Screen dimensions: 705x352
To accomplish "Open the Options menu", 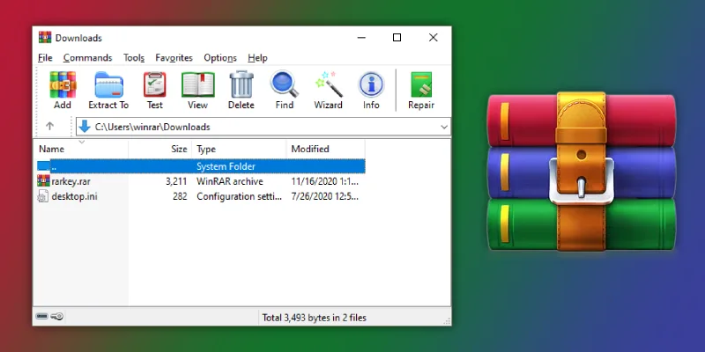I will coord(220,58).
